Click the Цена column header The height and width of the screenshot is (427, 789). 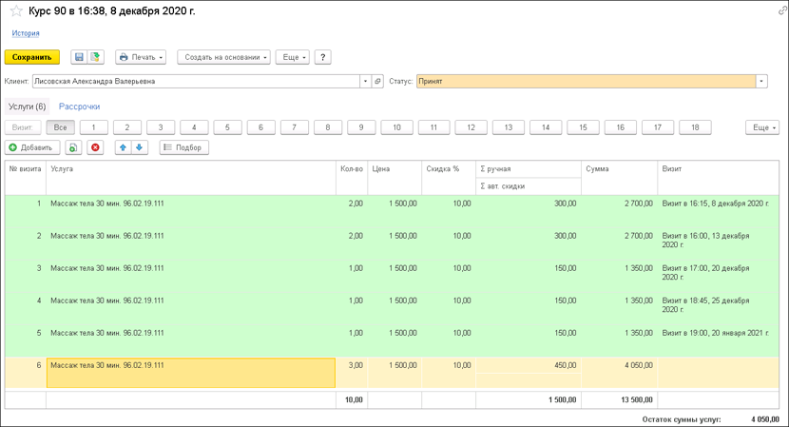pyautogui.click(x=394, y=178)
